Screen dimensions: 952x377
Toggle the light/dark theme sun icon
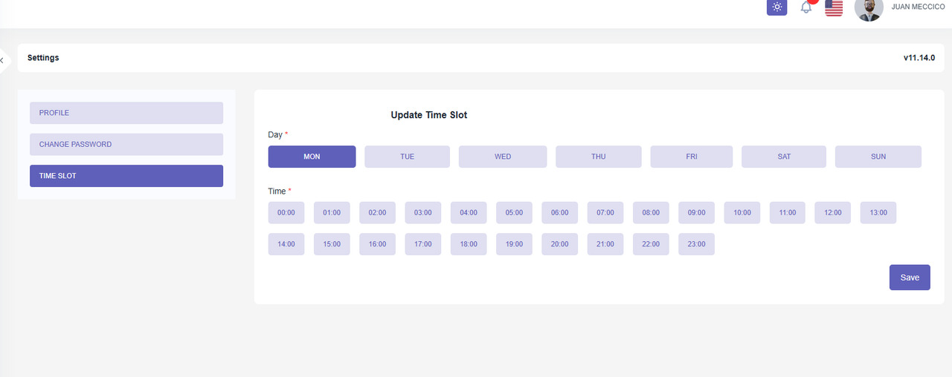(x=776, y=7)
